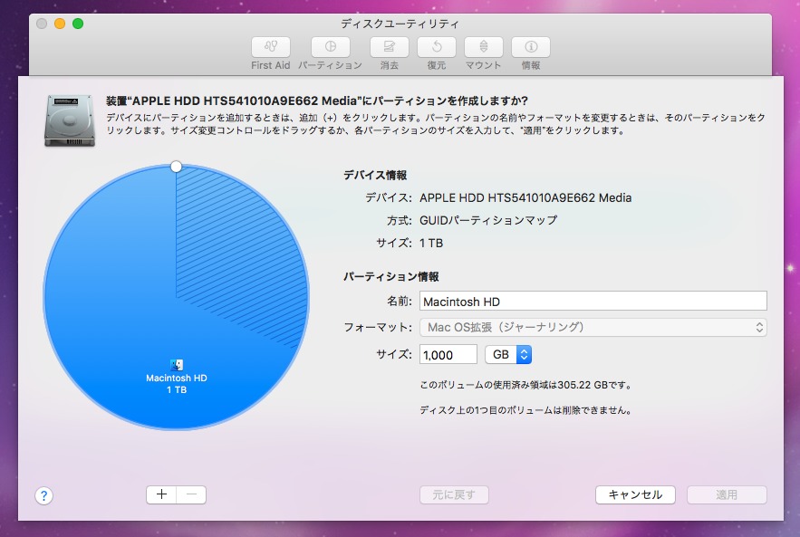Screen dimensions: 800x537
Task: Click the マウント mount toolbar icon
Action: click(x=483, y=47)
